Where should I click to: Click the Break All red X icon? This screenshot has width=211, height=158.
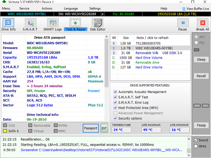(203, 23)
